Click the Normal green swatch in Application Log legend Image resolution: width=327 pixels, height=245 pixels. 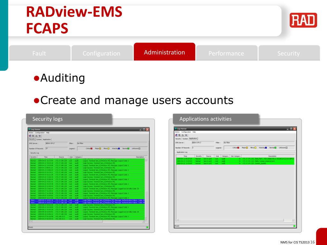click(x=275, y=148)
